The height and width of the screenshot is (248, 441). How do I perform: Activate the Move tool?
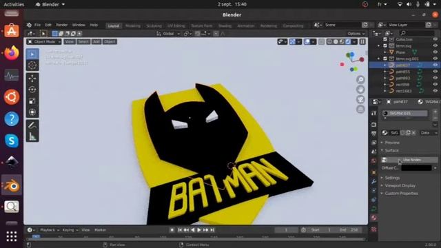[32, 78]
